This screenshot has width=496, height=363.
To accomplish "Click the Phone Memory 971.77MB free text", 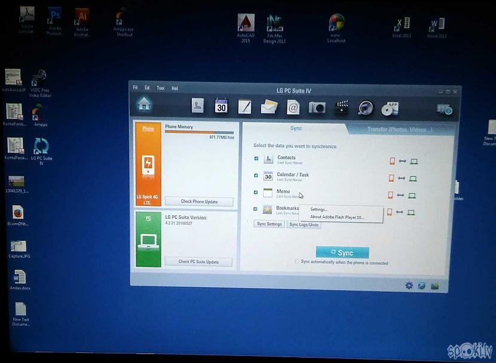I will (x=222, y=138).
